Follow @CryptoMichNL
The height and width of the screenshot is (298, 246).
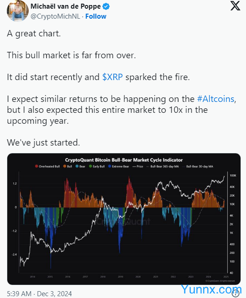(x=96, y=16)
